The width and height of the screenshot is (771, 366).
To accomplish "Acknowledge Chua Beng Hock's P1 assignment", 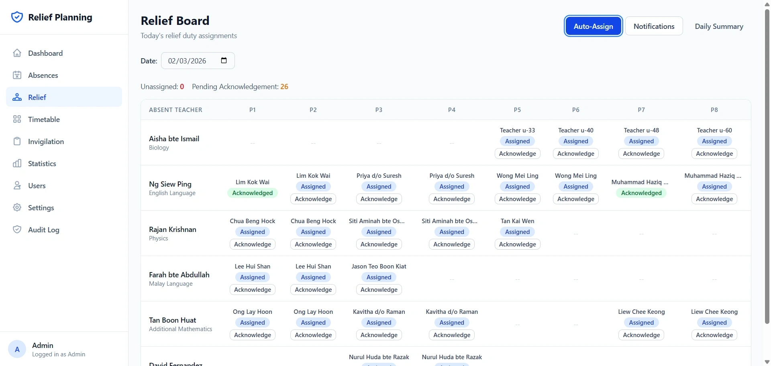I will [252, 244].
